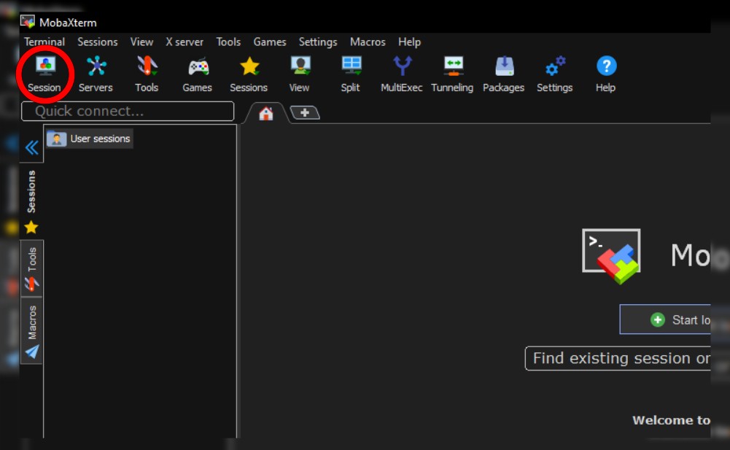Open Settings gears toolbar icon
The width and height of the screenshot is (730, 450).
coord(555,74)
